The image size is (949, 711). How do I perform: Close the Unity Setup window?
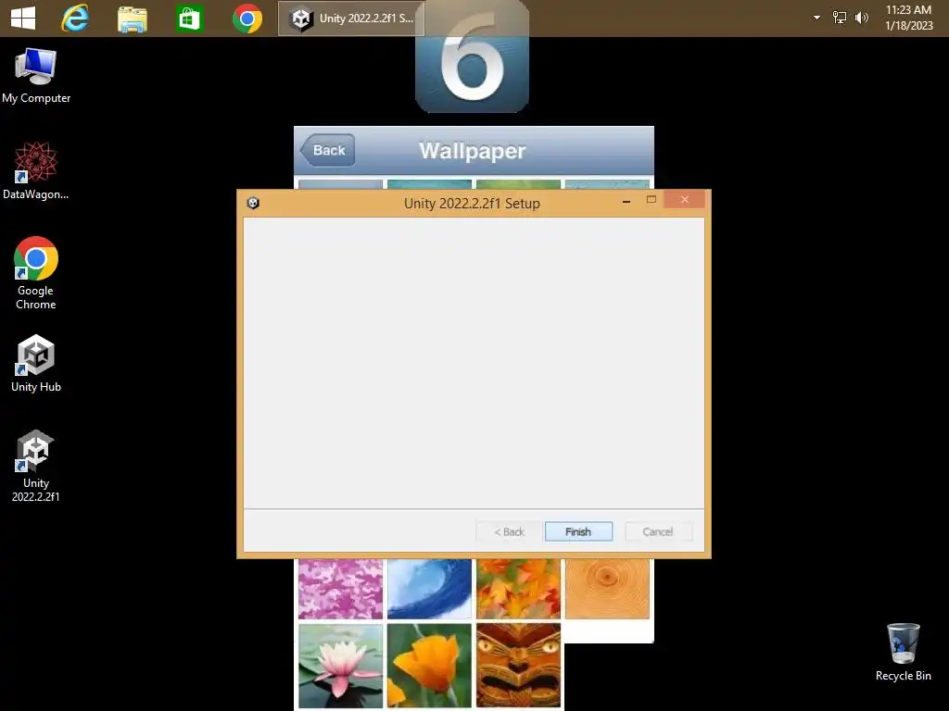click(x=685, y=200)
